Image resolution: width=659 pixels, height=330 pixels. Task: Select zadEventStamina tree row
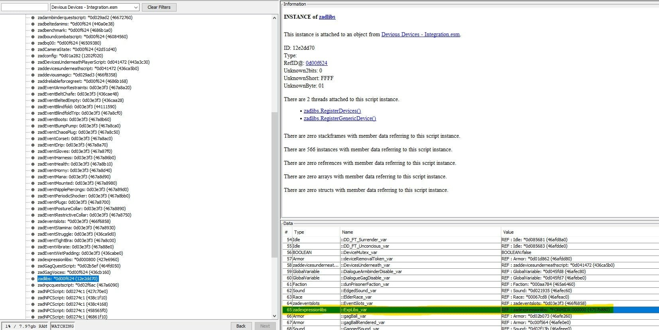point(77,228)
